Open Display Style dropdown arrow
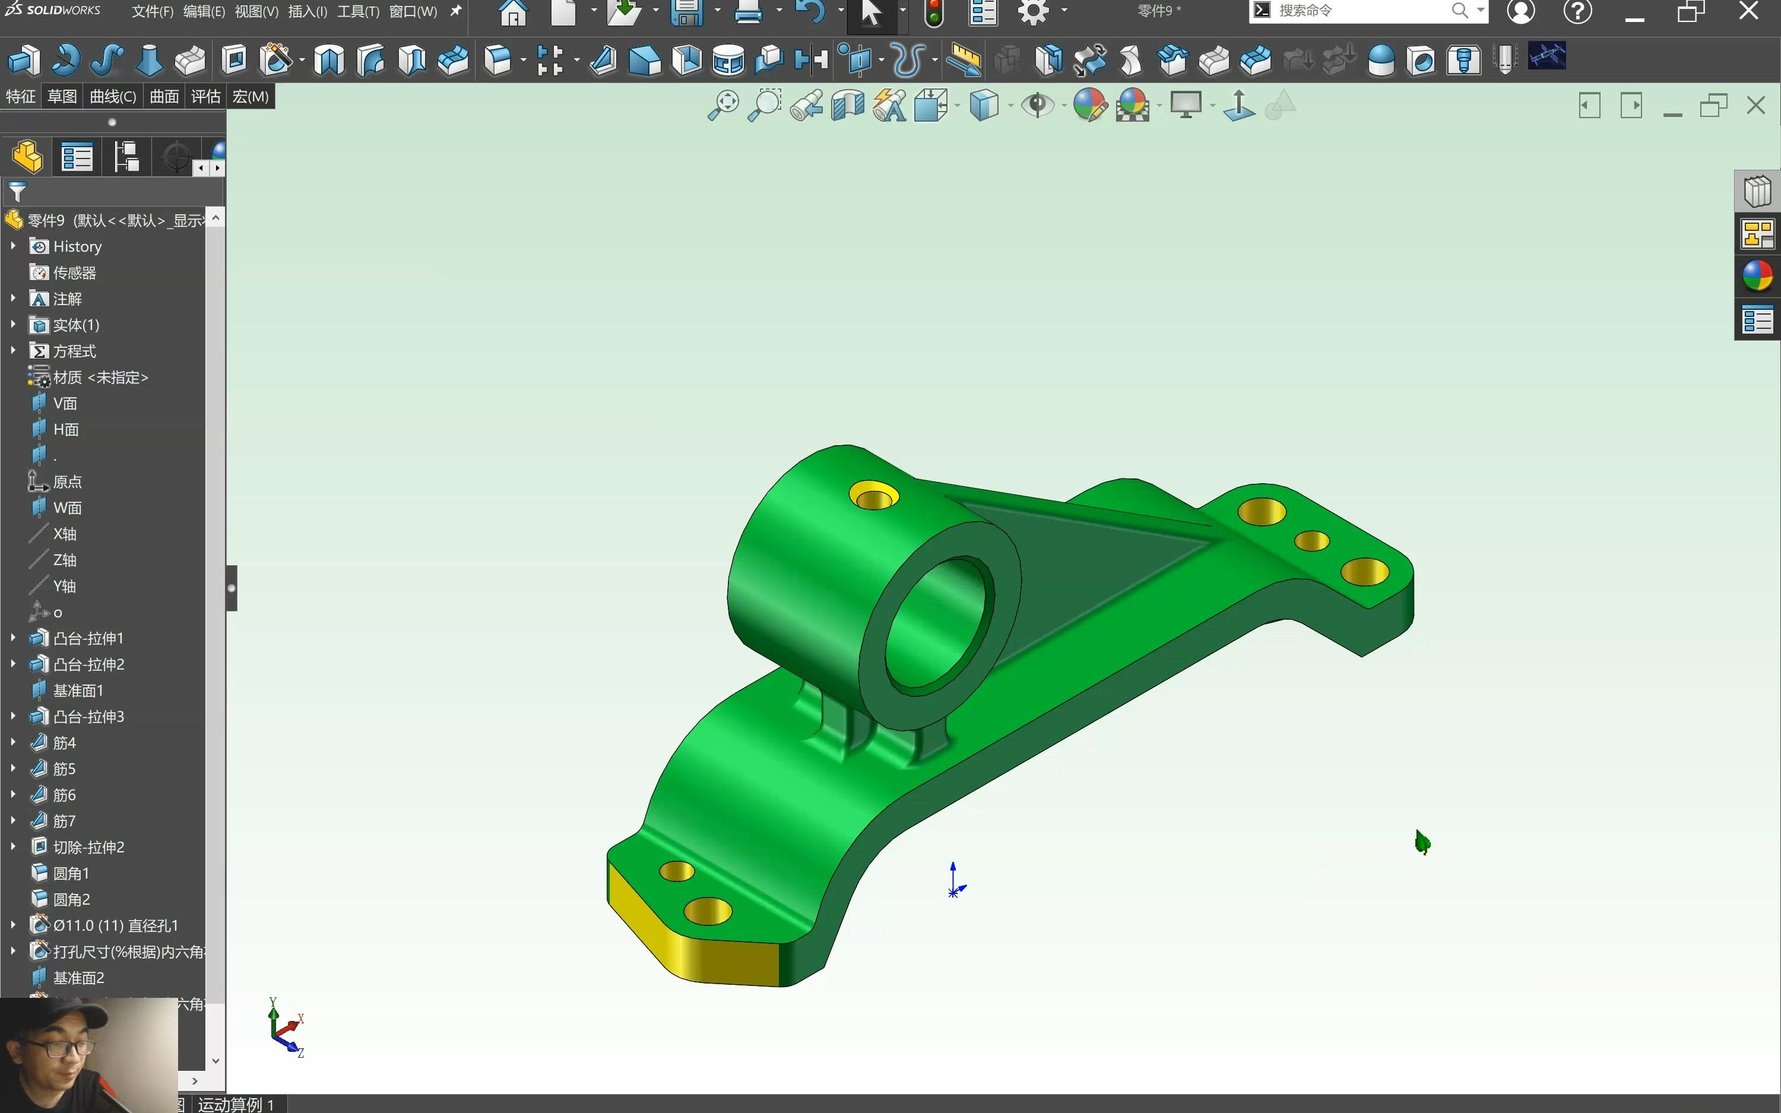The height and width of the screenshot is (1113, 1781). tap(1010, 106)
